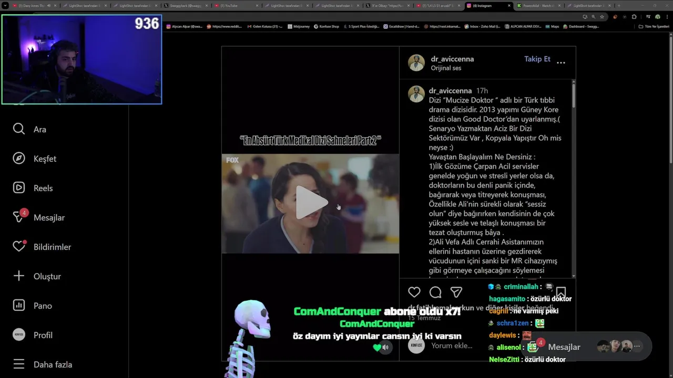Image resolution: width=673 pixels, height=378 pixels.
Task: Open Chrome three-dot menu
Action: [667, 17]
